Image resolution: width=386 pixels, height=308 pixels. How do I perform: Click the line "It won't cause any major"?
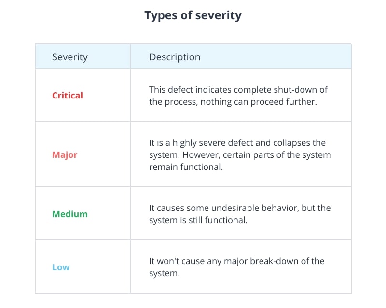(236, 261)
